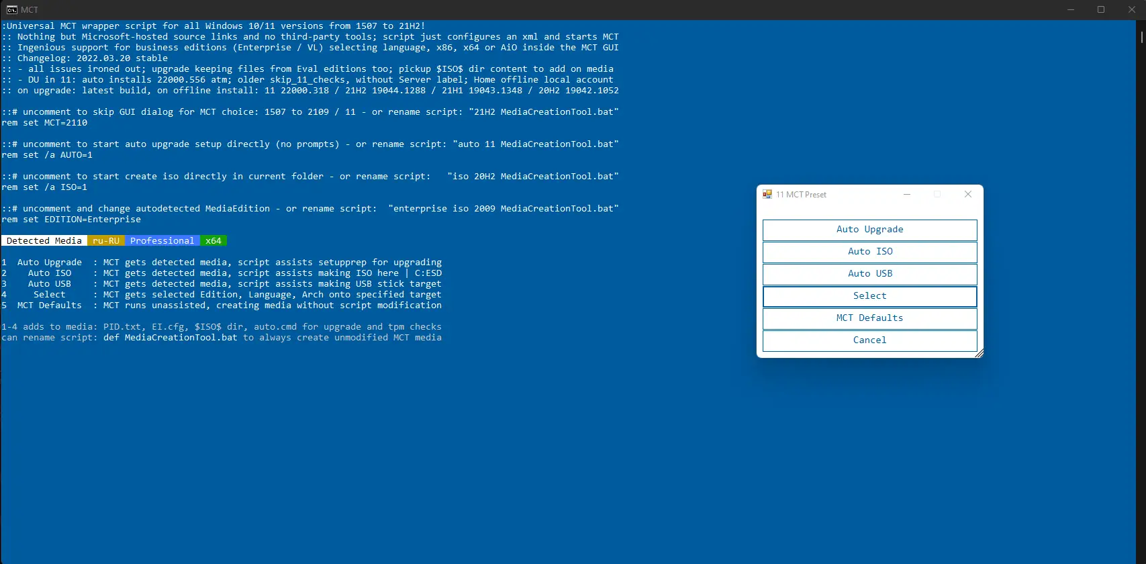Maximize the MCT console window
Screen dimensions: 1146x564
(x=1101, y=9)
